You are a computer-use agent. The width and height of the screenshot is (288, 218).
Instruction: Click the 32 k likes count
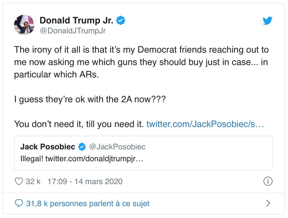coord(33,182)
